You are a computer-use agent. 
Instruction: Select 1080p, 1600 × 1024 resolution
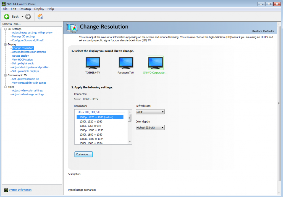(x=100, y=139)
